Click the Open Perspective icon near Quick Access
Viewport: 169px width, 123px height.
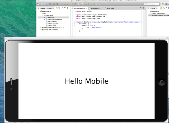coord(163,4)
